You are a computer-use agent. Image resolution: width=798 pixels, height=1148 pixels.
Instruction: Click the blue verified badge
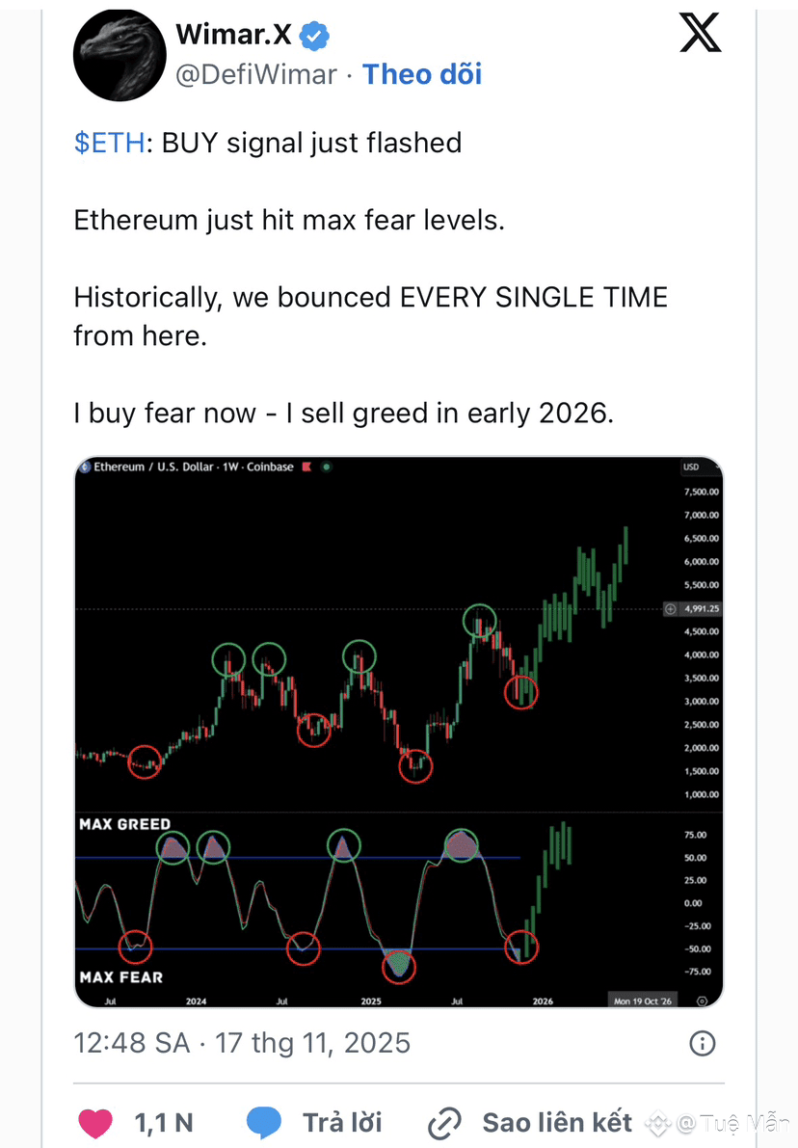click(x=315, y=35)
